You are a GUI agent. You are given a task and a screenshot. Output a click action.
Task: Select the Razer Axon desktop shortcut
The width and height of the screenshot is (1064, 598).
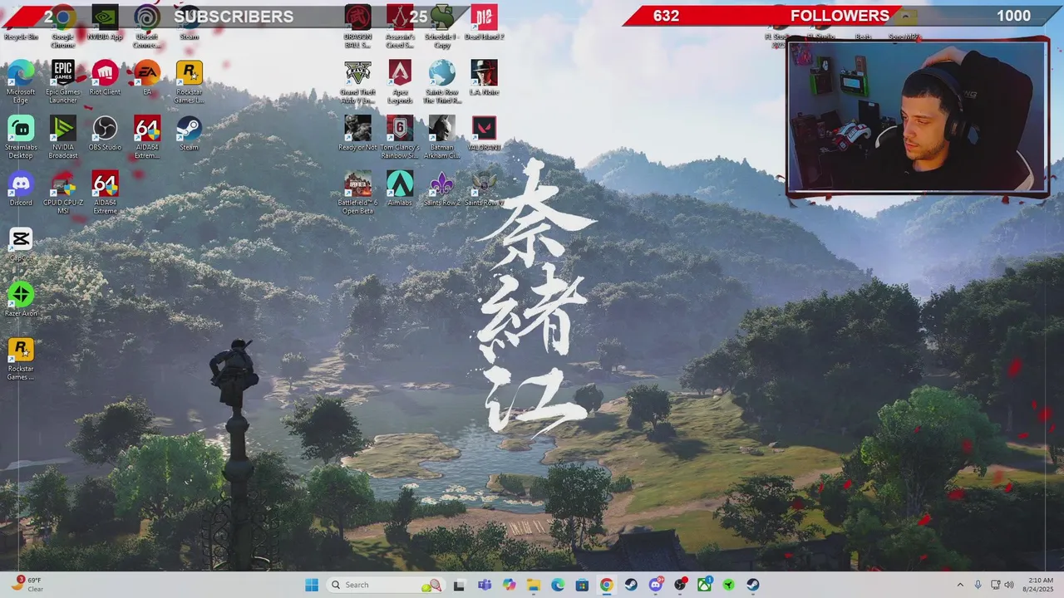(21, 300)
